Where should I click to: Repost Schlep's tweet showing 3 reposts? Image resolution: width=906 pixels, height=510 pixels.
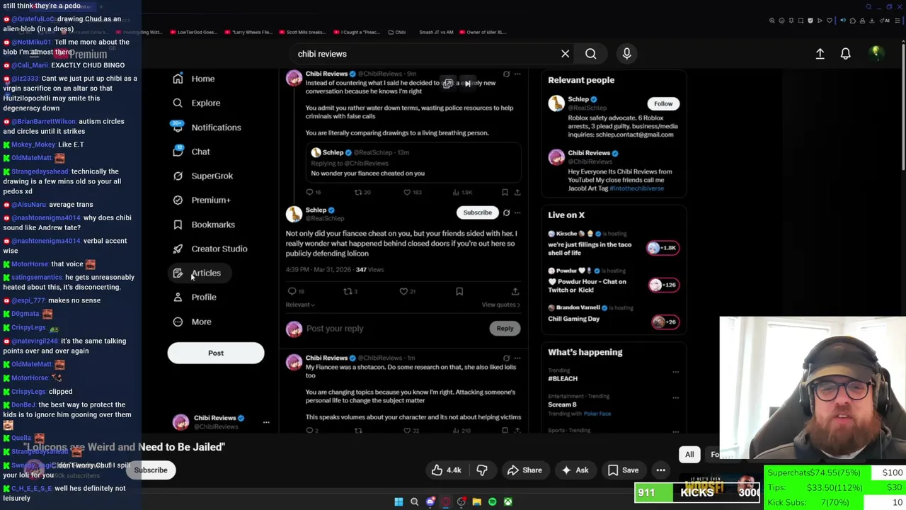350,291
